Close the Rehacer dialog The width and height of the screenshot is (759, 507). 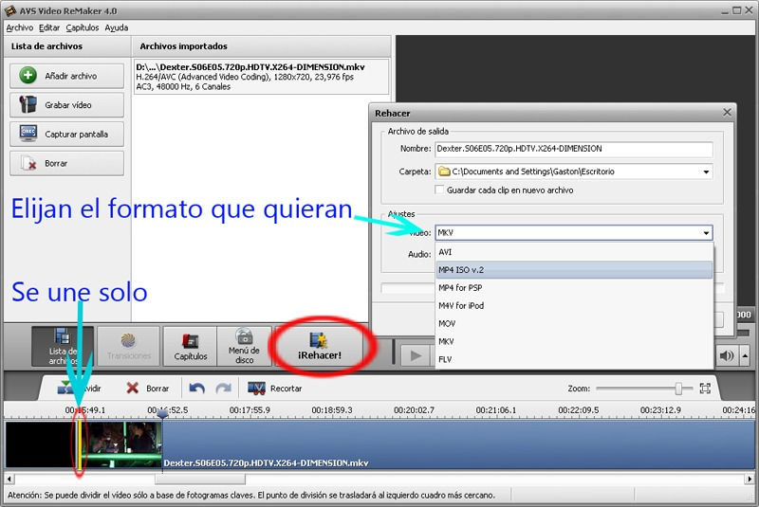(x=727, y=112)
